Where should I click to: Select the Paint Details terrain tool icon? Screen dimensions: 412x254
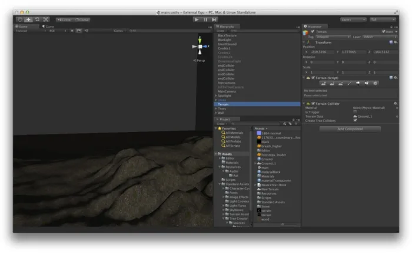(367, 84)
